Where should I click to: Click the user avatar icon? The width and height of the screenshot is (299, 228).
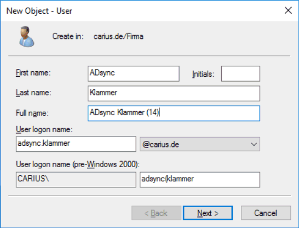(x=26, y=36)
